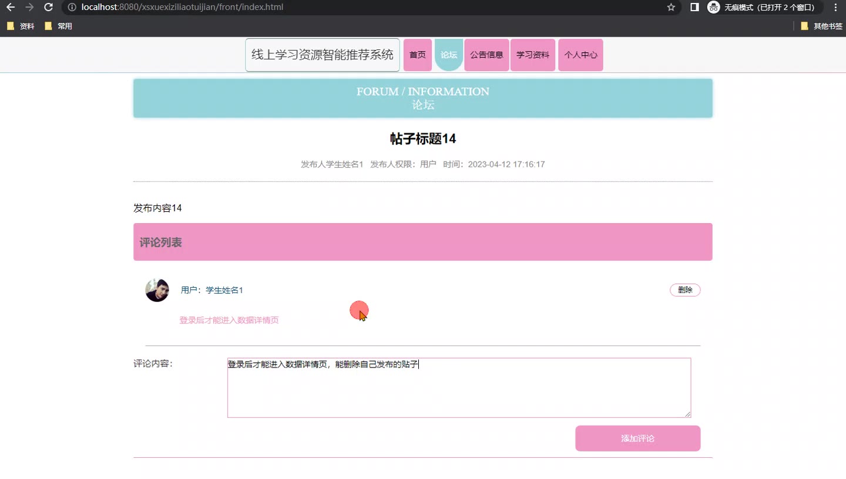Click the FORUM / INFORMATION banner text
846x479 pixels.
click(x=423, y=92)
